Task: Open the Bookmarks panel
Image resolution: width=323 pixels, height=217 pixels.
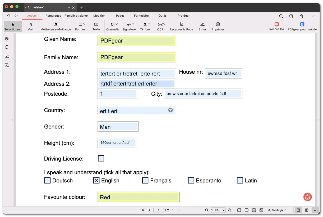Action: pos(7,47)
